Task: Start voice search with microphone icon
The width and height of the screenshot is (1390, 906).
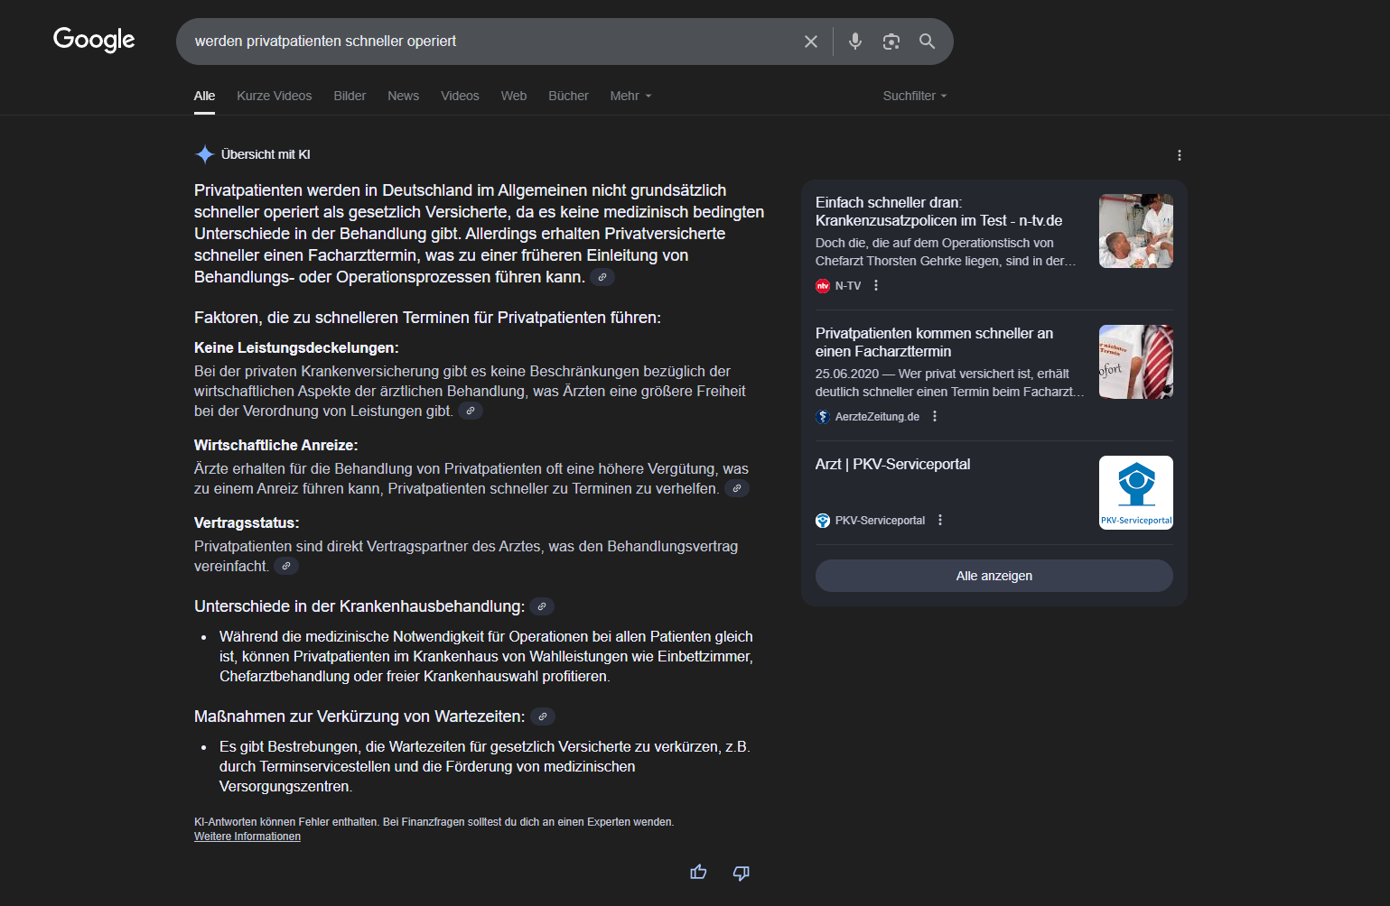Action: tap(854, 42)
